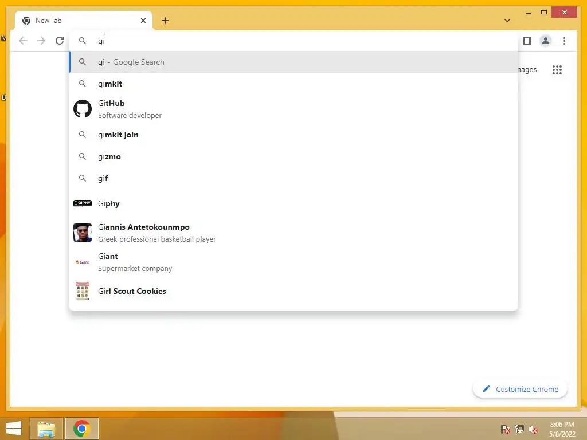Click search icon beside gif

(x=83, y=178)
